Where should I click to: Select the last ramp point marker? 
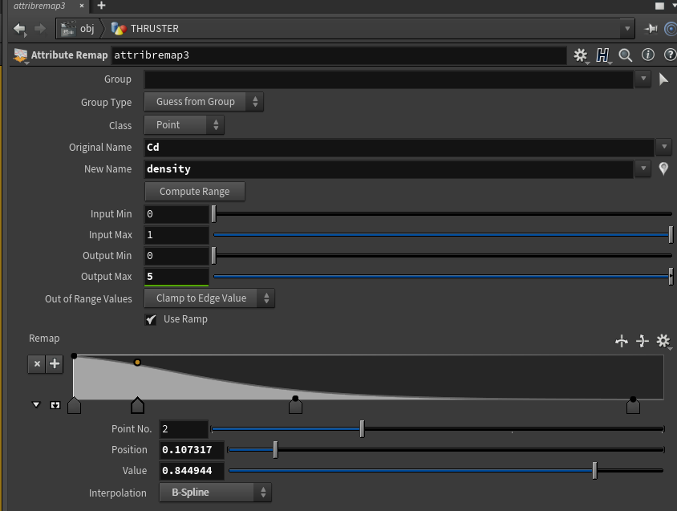click(x=633, y=406)
